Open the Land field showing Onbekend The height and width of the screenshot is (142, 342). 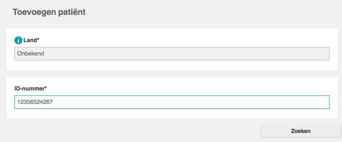coord(172,54)
